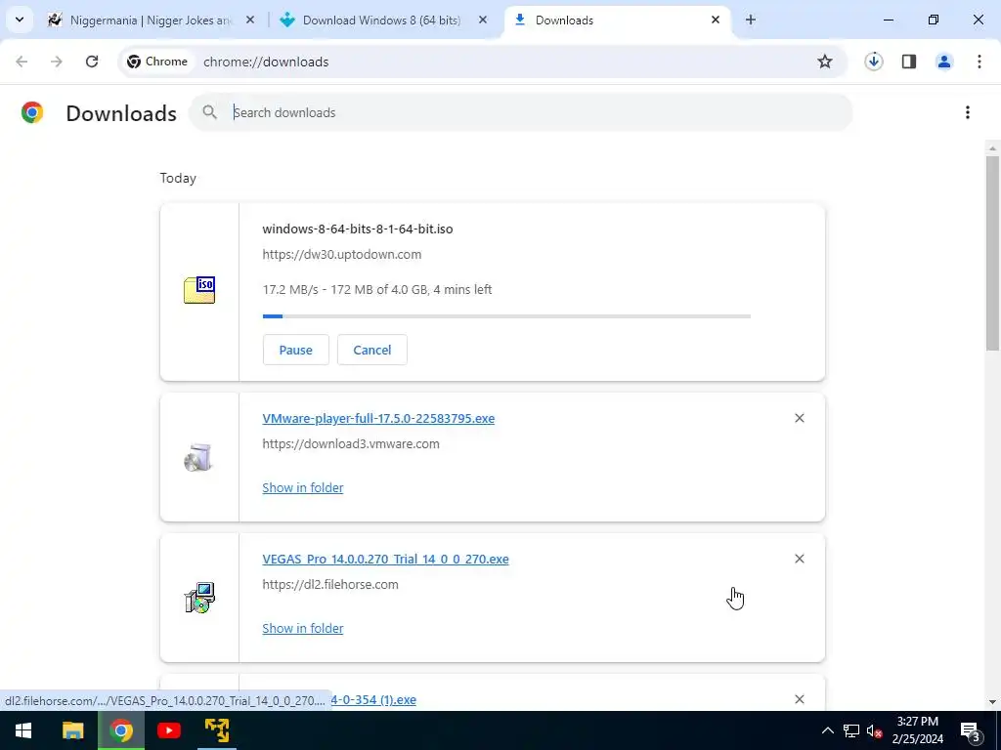
Task: Go forward using the forward arrow
Action: [x=56, y=62]
